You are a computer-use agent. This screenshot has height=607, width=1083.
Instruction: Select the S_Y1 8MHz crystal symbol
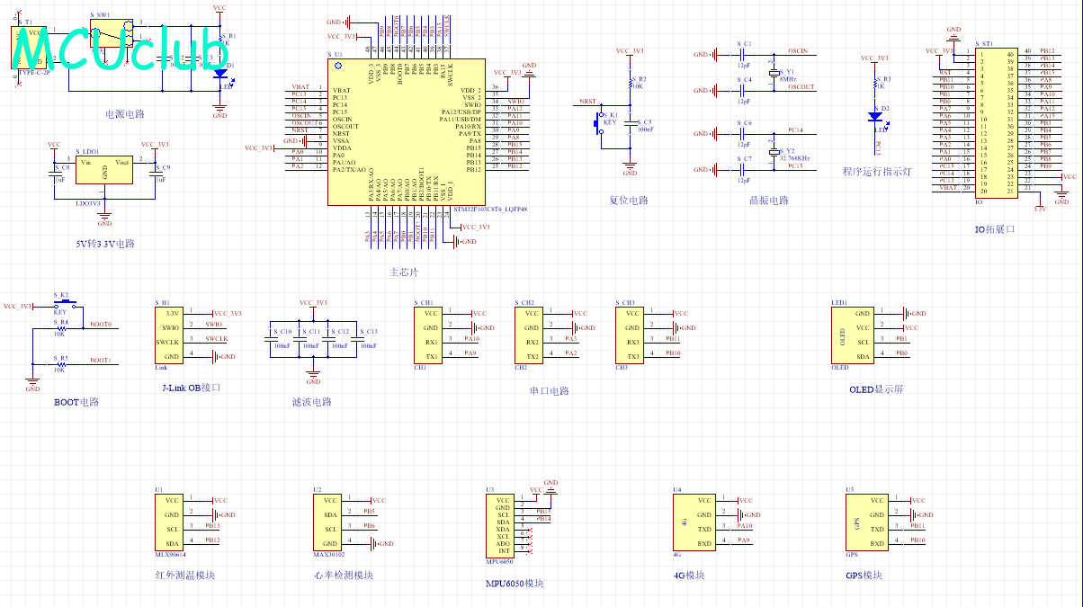[773, 71]
